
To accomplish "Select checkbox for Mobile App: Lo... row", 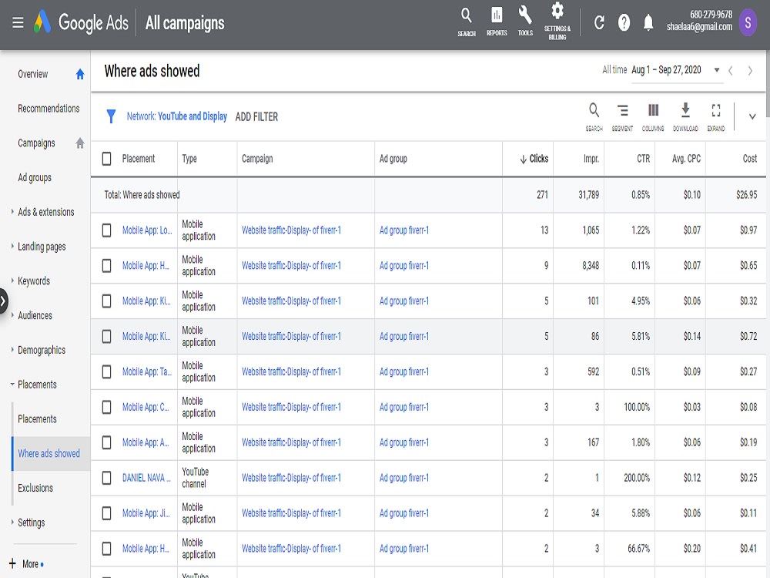I will [106, 230].
